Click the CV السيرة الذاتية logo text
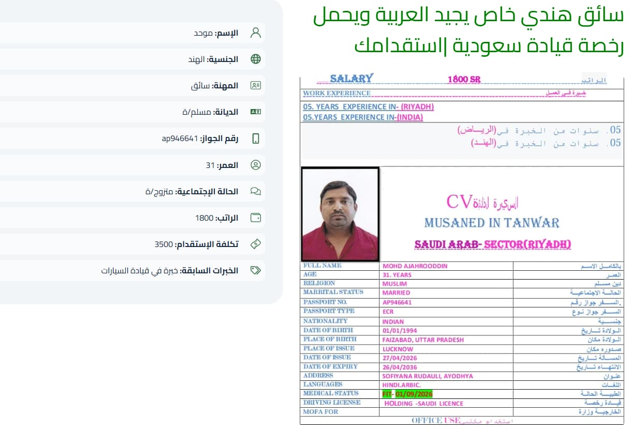 point(483,202)
